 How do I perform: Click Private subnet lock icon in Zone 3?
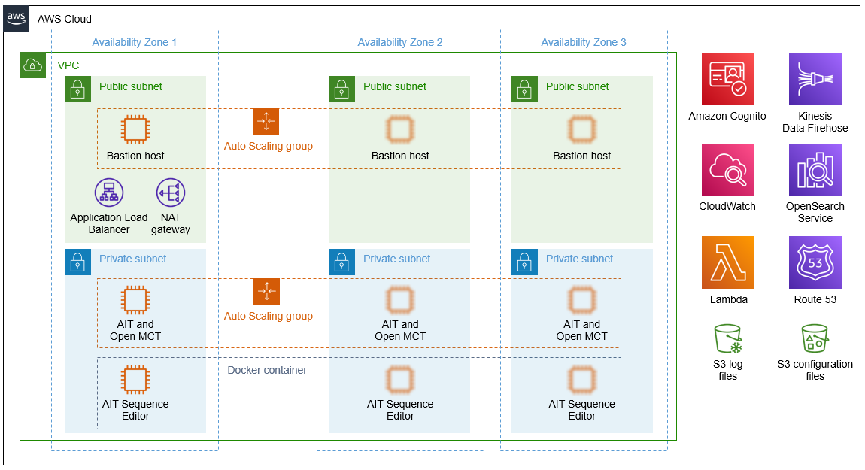[524, 262]
